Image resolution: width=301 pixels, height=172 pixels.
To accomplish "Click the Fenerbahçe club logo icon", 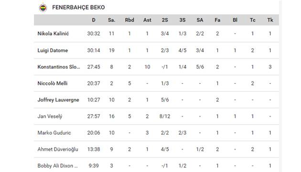I will (43, 8).
